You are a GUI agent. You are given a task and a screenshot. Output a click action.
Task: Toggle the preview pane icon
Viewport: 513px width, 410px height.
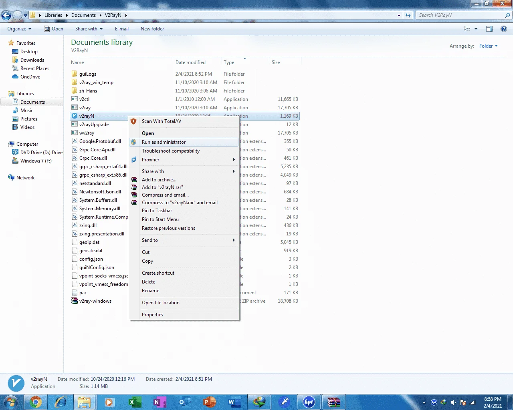point(489,29)
